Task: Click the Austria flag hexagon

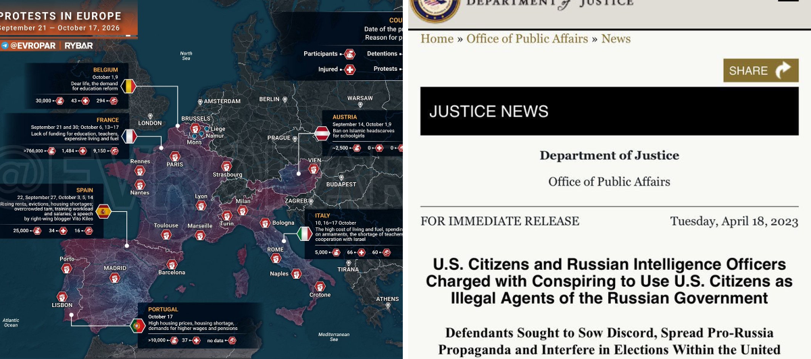Action: [x=322, y=132]
